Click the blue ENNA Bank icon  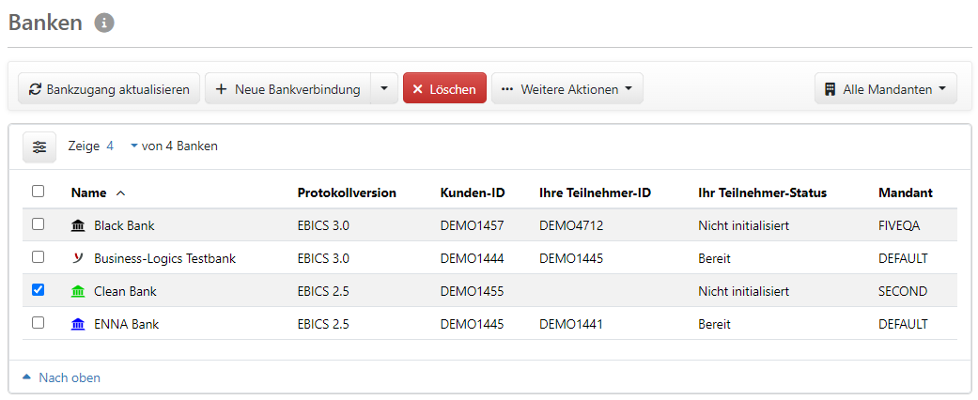(78, 324)
